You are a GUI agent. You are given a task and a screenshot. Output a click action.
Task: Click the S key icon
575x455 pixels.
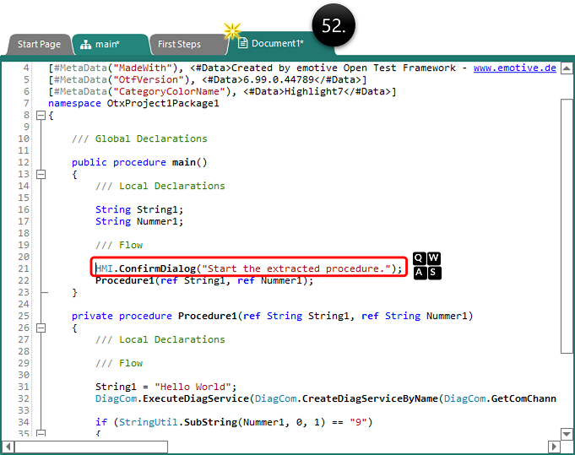[433, 272]
